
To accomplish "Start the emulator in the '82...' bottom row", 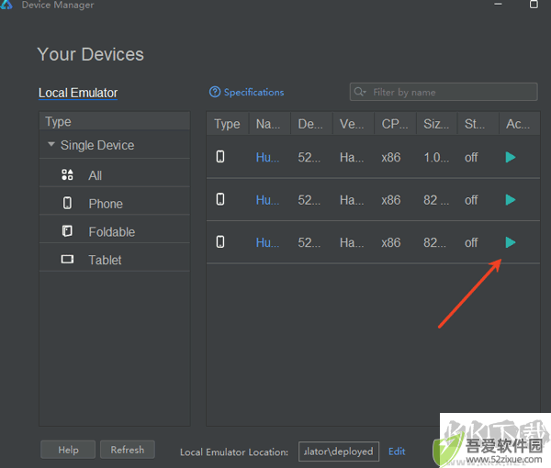I will tap(511, 242).
